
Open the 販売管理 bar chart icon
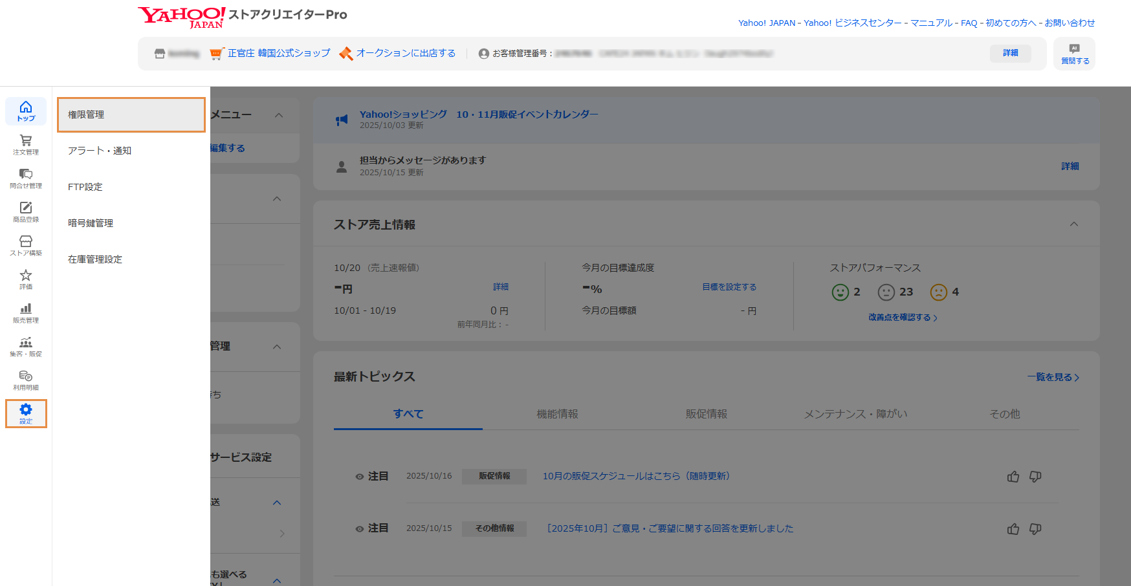click(26, 312)
